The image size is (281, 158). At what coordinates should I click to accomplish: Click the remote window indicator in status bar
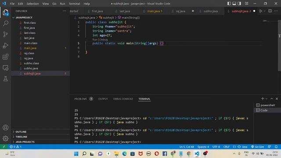(x=4, y=147)
